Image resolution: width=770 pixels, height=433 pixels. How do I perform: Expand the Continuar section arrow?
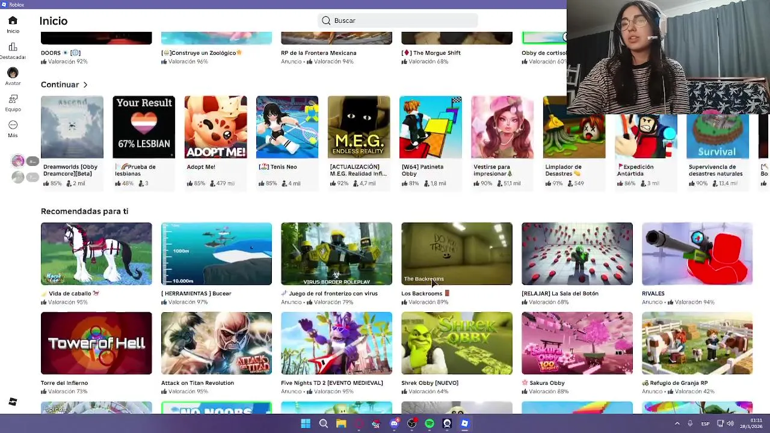(x=85, y=85)
